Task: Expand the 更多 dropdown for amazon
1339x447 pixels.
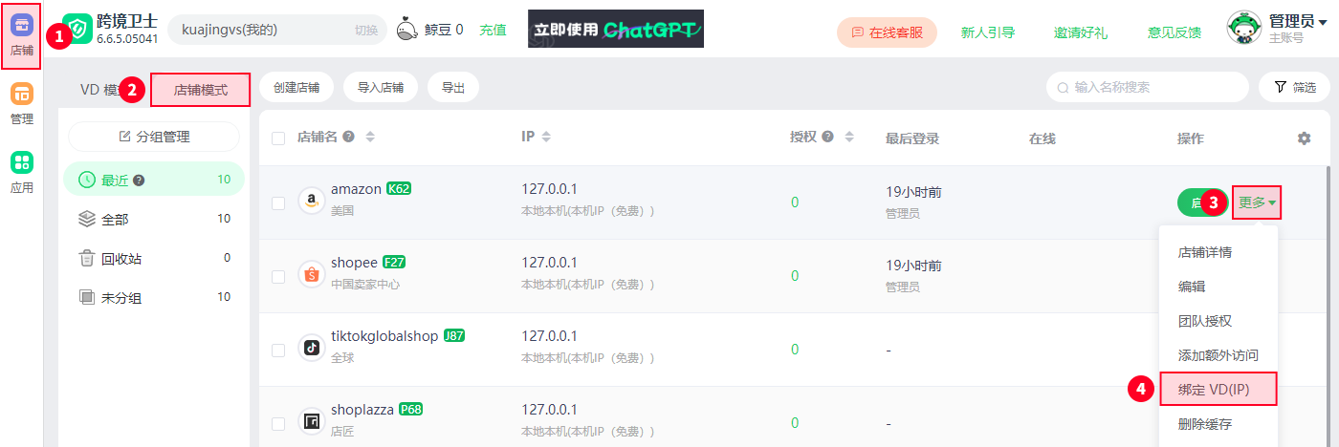Action: (x=1257, y=202)
